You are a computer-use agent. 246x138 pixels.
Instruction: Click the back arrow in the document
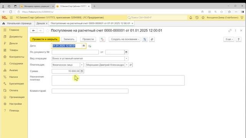(x=33, y=31)
